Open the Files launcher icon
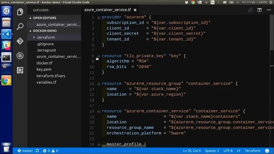 click(x=6, y=23)
